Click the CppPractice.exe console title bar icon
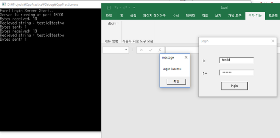Screen dimensions: 280x138 click(x=4, y=5)
